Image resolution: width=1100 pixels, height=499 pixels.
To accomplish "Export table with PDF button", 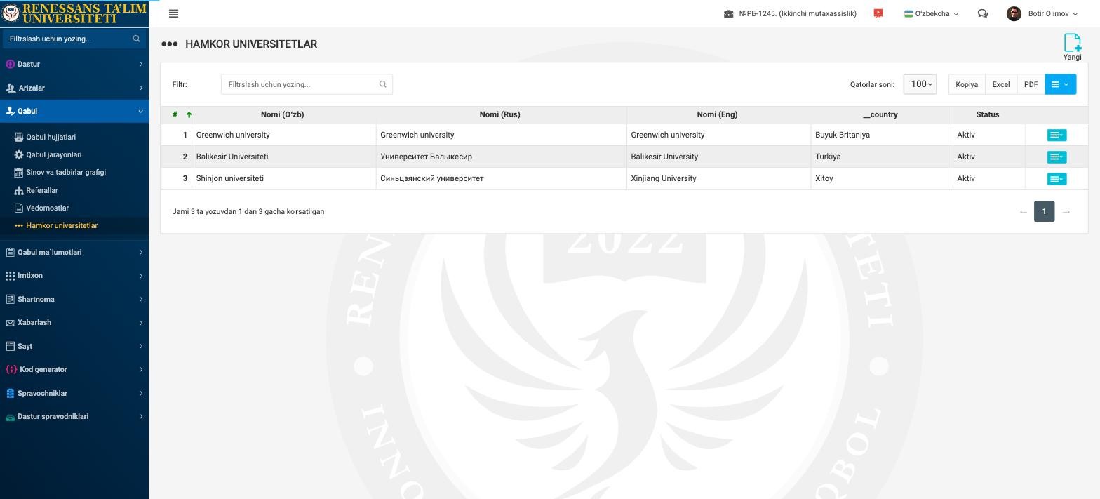I will click(1031, 84).
